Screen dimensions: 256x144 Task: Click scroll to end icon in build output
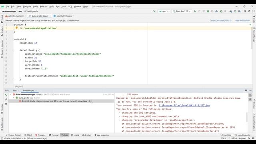(250, 100)
